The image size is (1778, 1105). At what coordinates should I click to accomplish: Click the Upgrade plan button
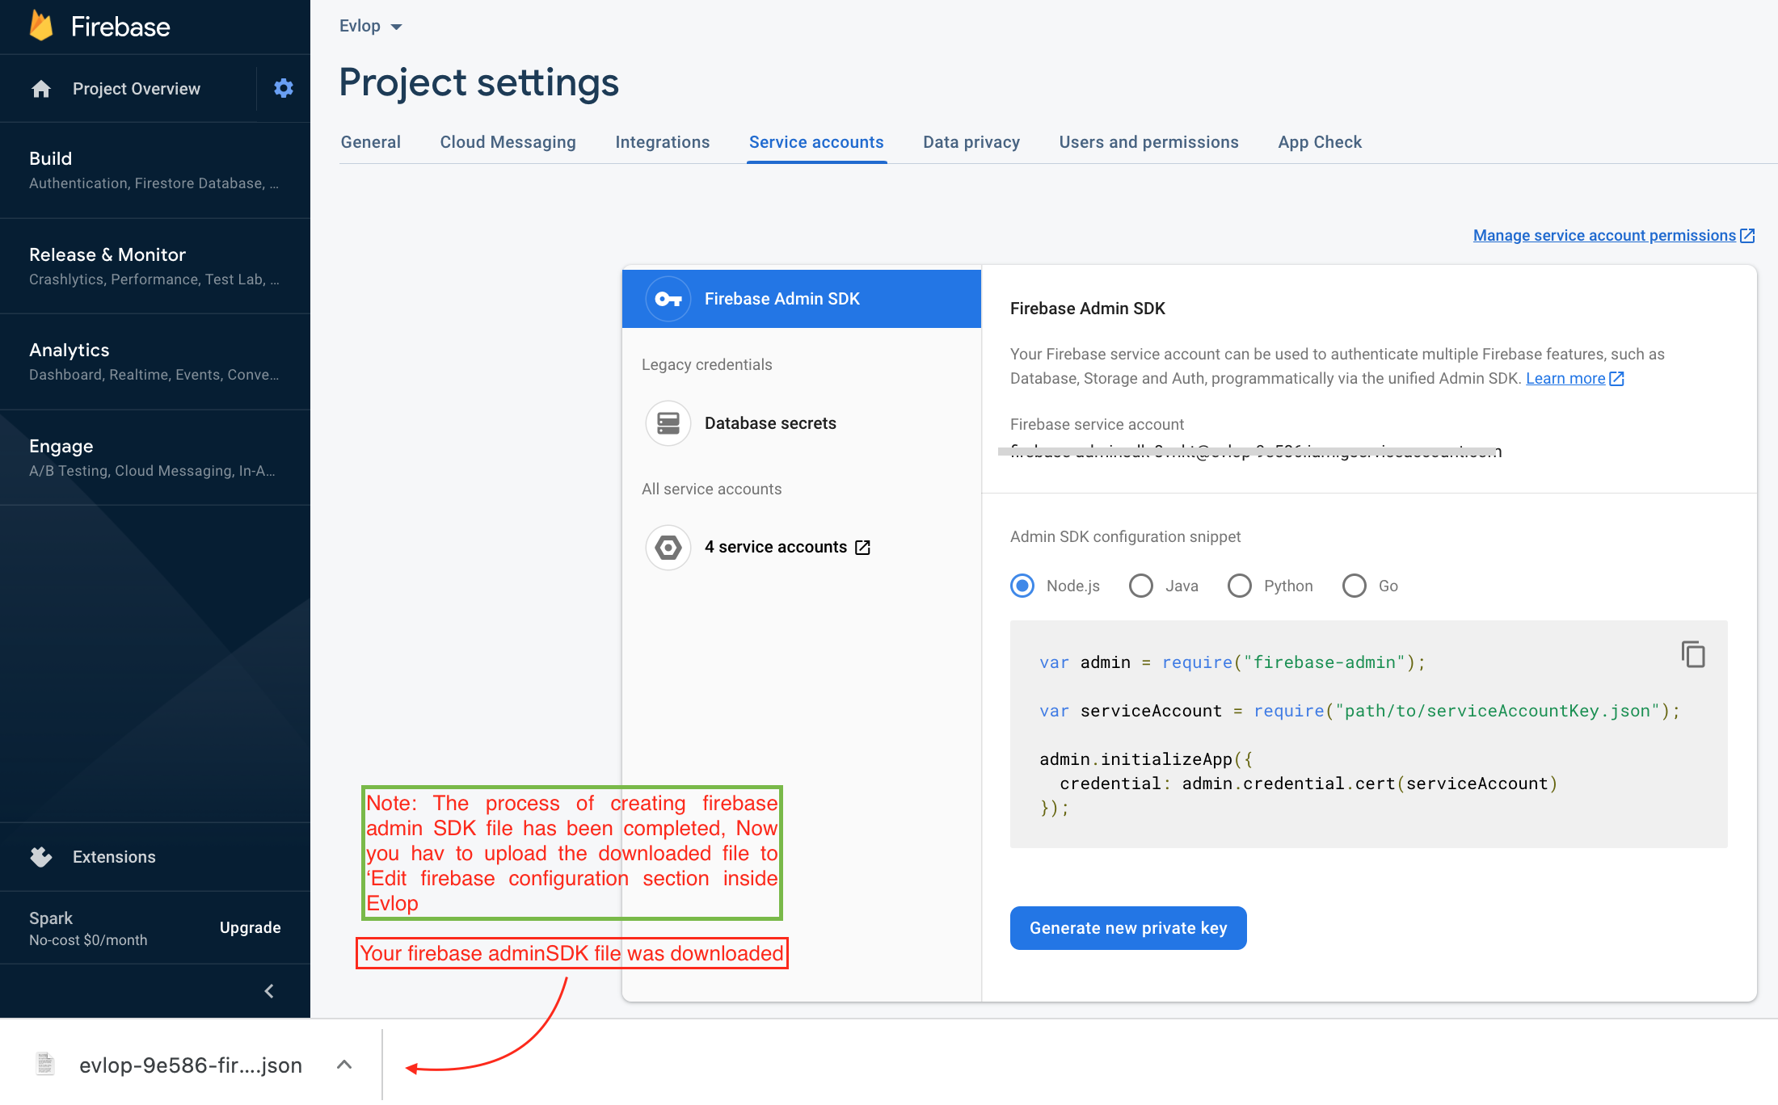tap(251, 927)
